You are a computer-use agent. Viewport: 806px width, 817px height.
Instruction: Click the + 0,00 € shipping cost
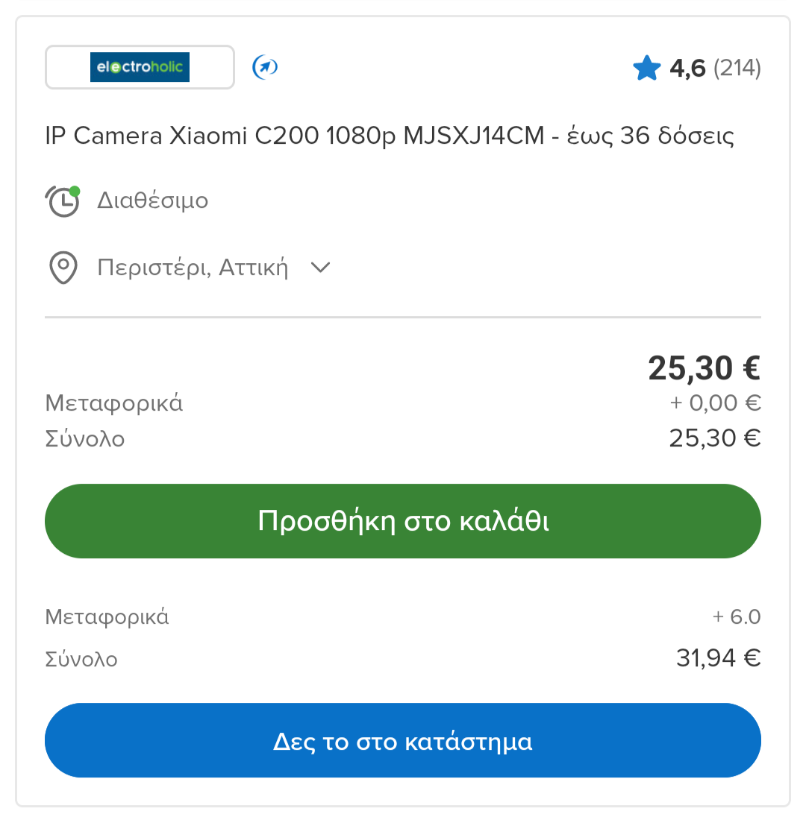(x=715, y=403)
